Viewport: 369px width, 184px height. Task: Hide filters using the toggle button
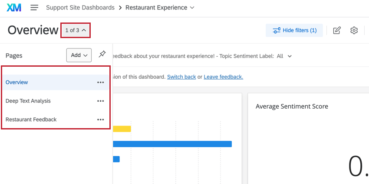(294, 30)
